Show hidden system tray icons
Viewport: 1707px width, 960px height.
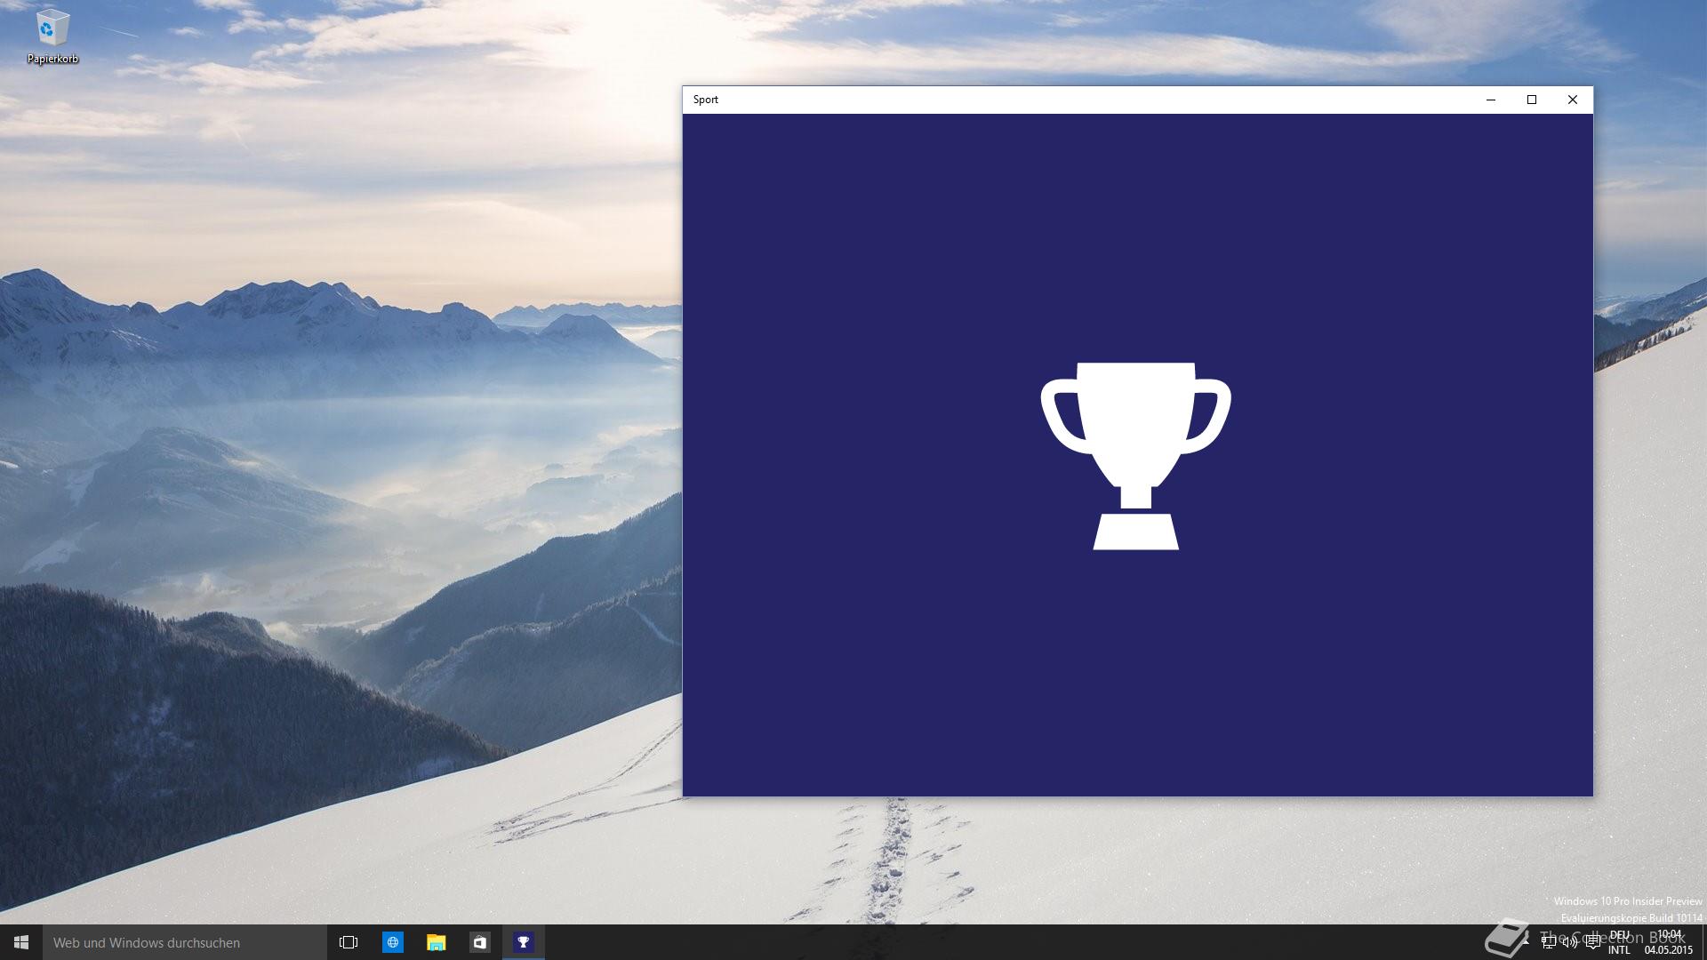pyautogui.click(x=1527, y=942)
